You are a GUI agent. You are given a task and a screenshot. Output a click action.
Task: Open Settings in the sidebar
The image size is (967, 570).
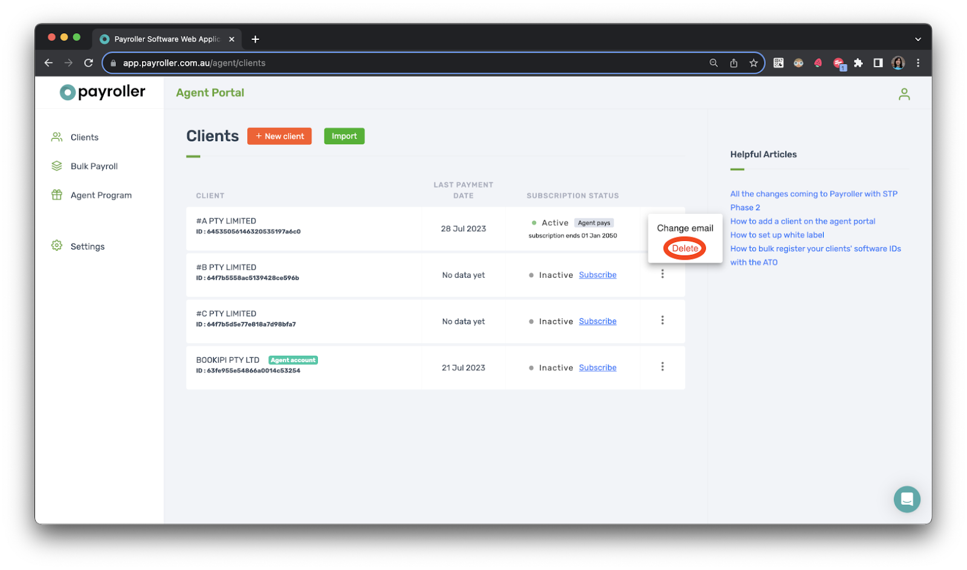coord(87,247)
